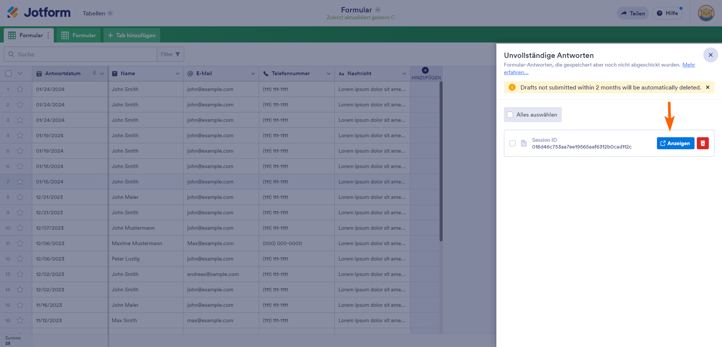Star row 8 as favorite
Screen dimensions: 722x347
[x=20, y=197]
